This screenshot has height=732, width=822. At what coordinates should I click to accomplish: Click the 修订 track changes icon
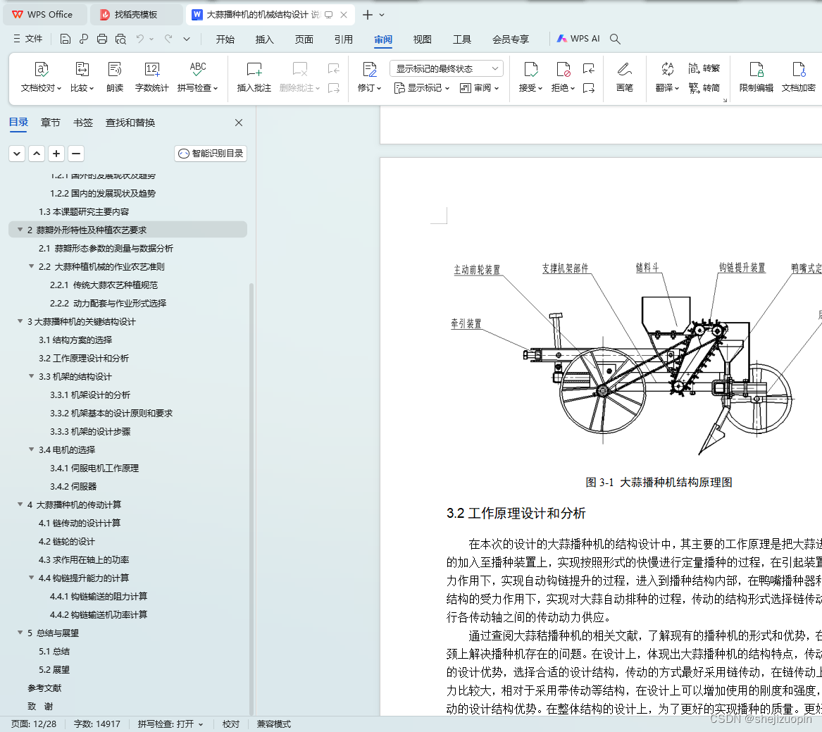pyautogui.click(x=370, y=70)
